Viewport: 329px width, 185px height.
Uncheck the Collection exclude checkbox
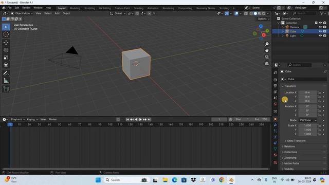pyautogui.click(x=316, y=23)
